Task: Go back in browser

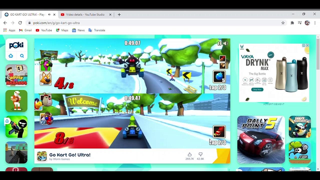Action: tap(5, 23)
